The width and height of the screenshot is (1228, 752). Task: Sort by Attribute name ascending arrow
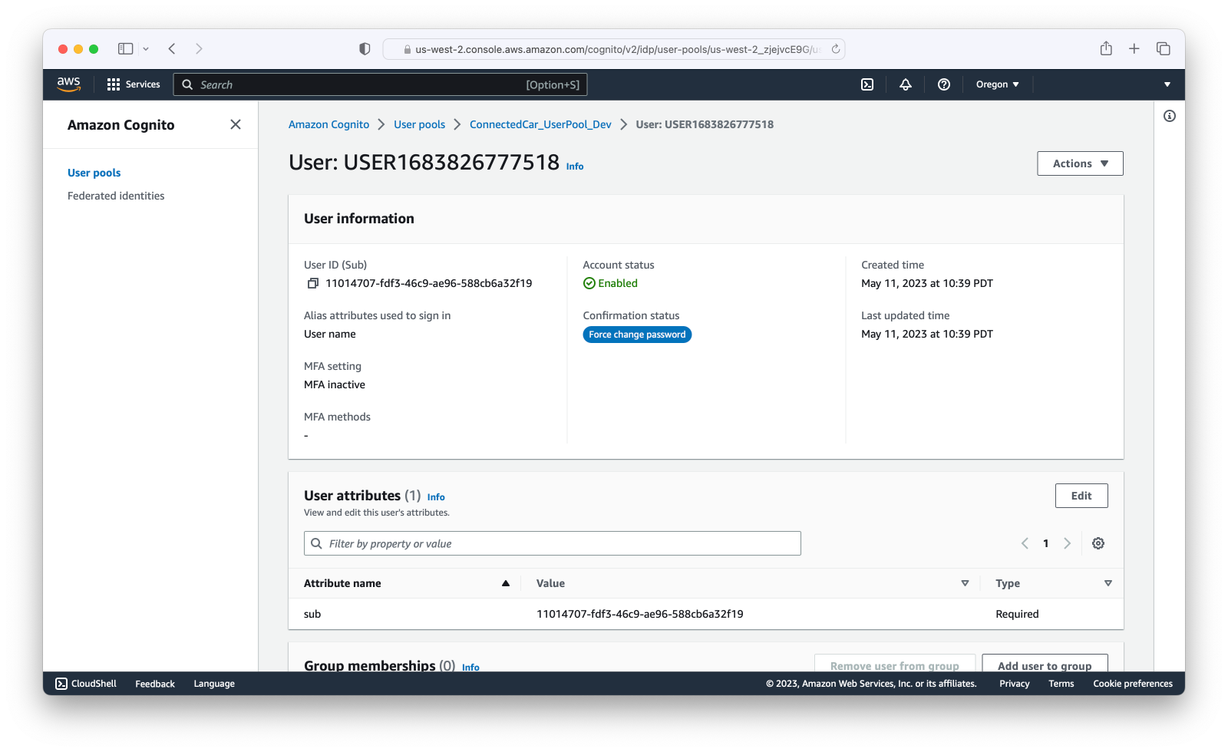point(506,583)
